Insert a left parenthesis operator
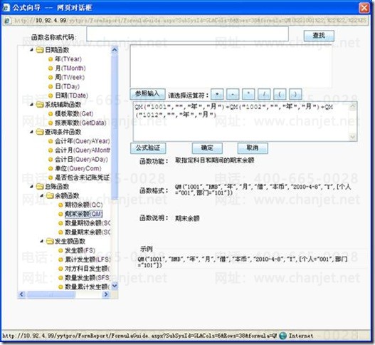 pyautogui.click(x=280, y=94)
